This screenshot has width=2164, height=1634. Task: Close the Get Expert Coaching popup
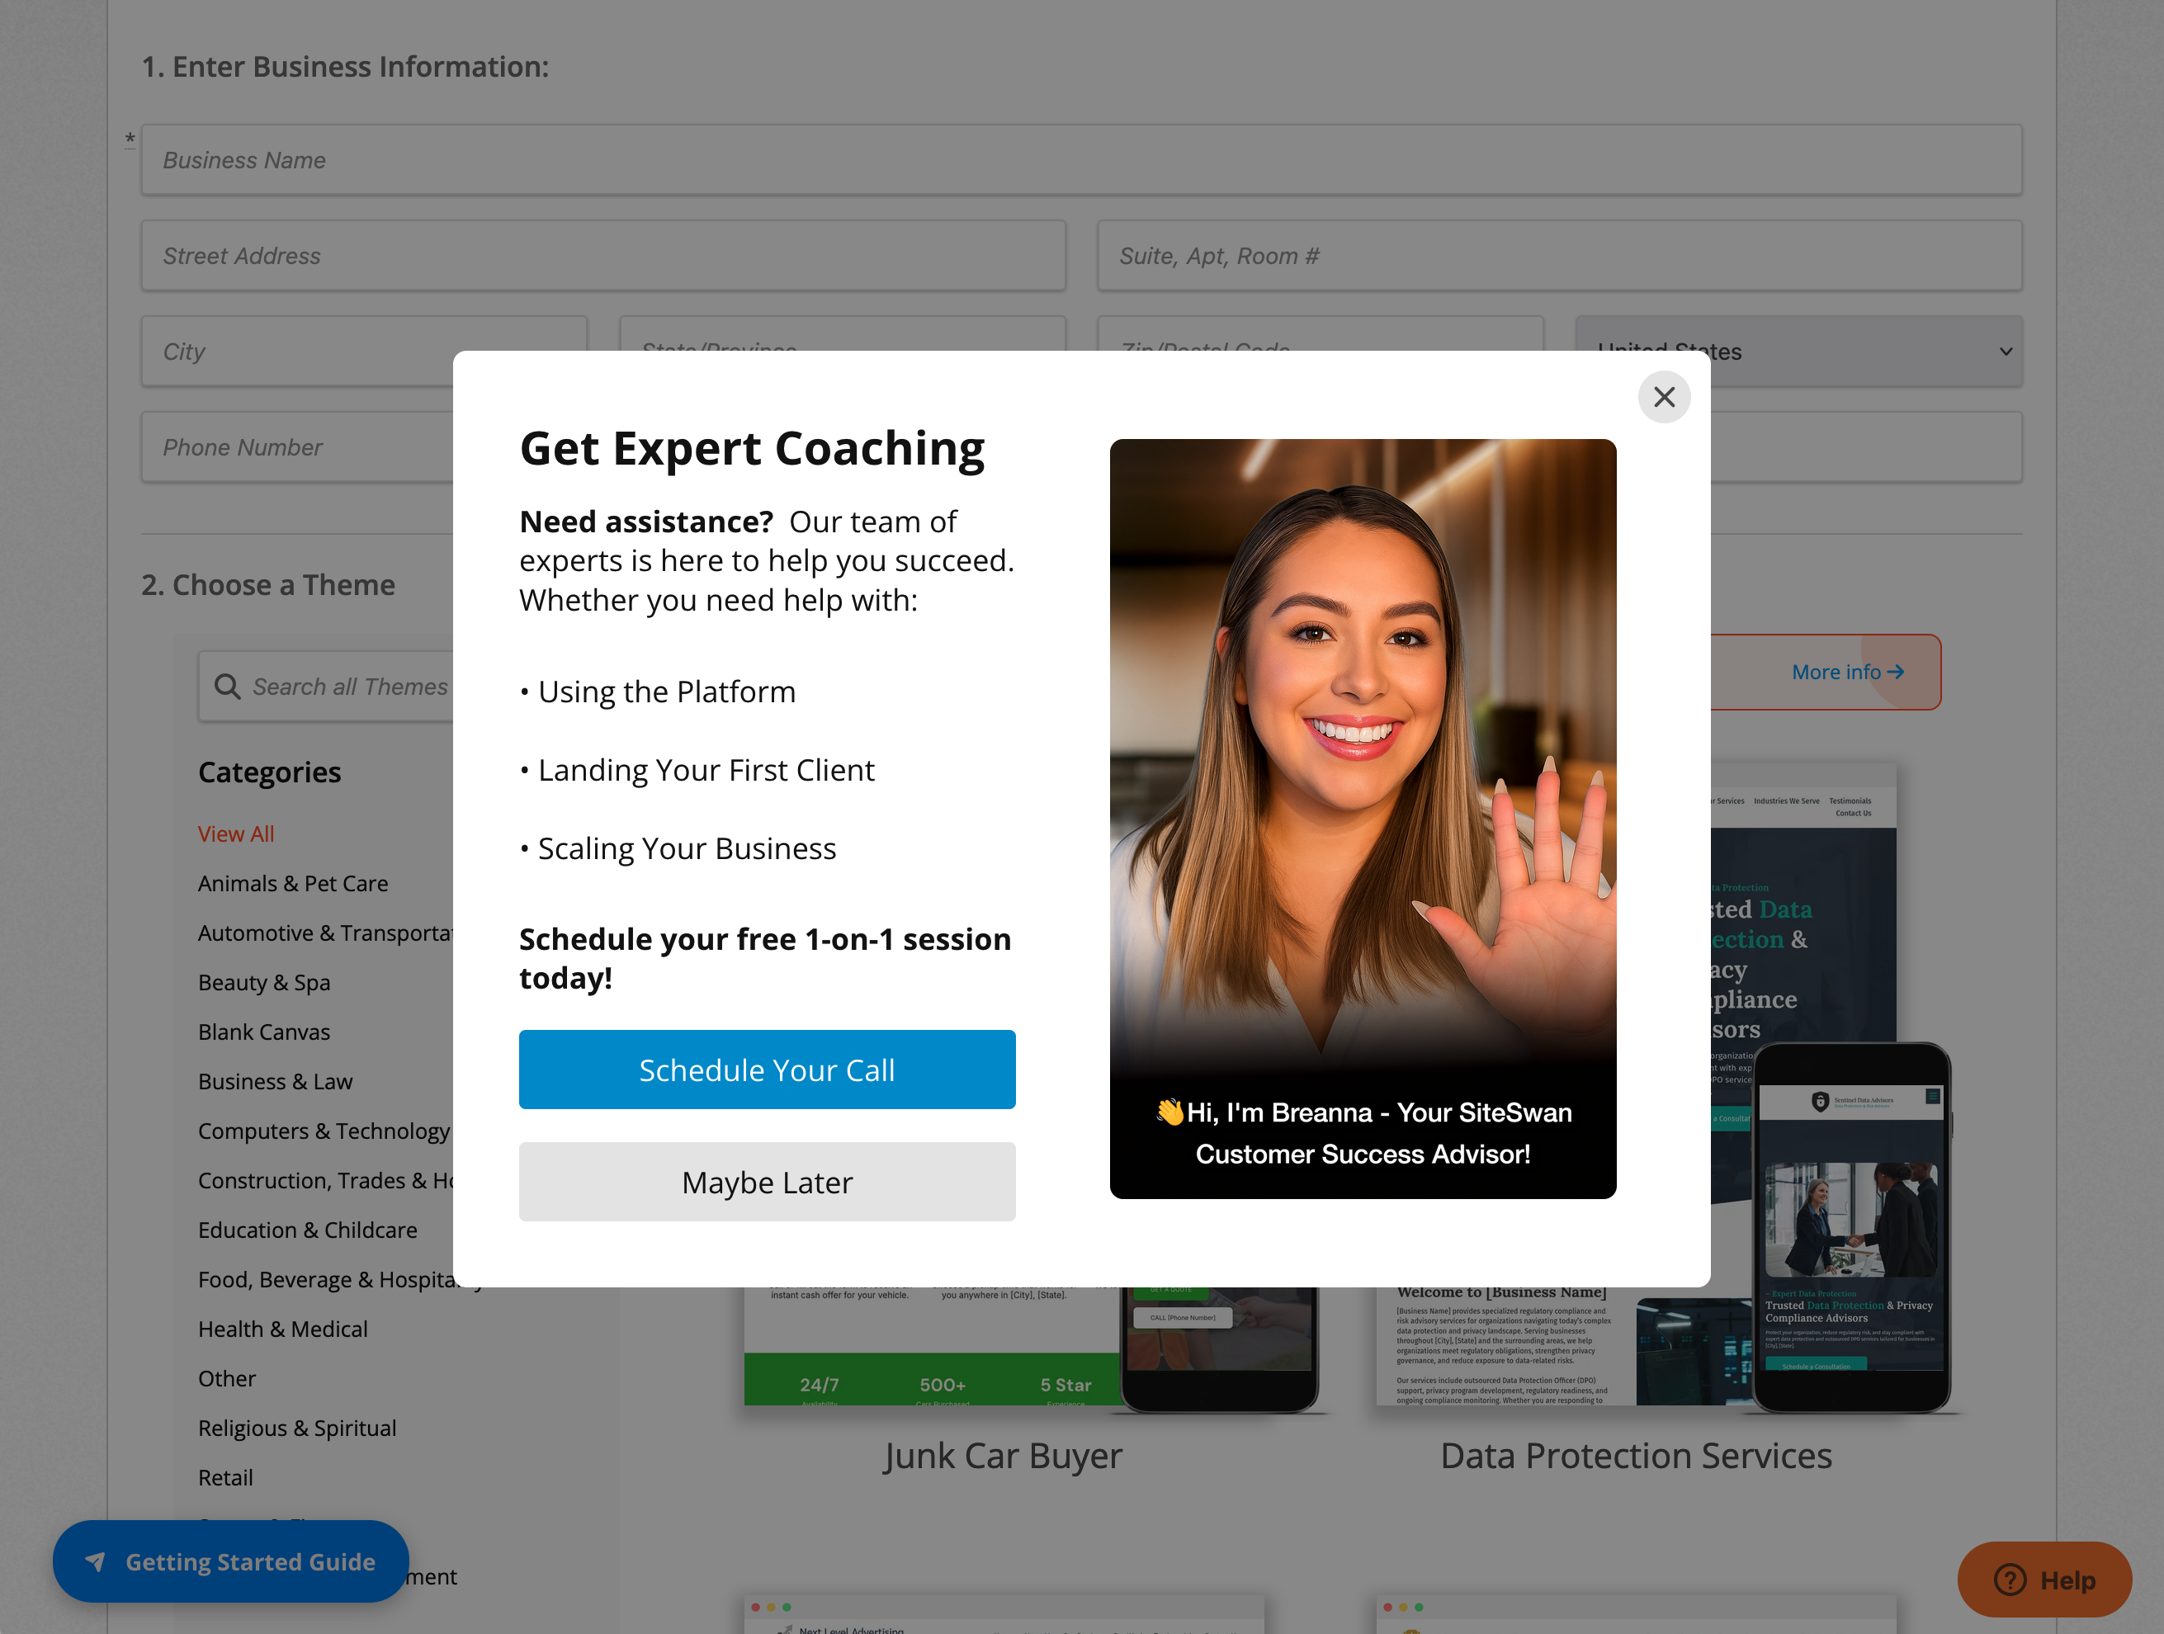click(1663, 396)
